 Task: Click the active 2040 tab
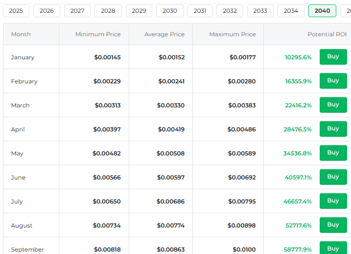click(322, 11)
